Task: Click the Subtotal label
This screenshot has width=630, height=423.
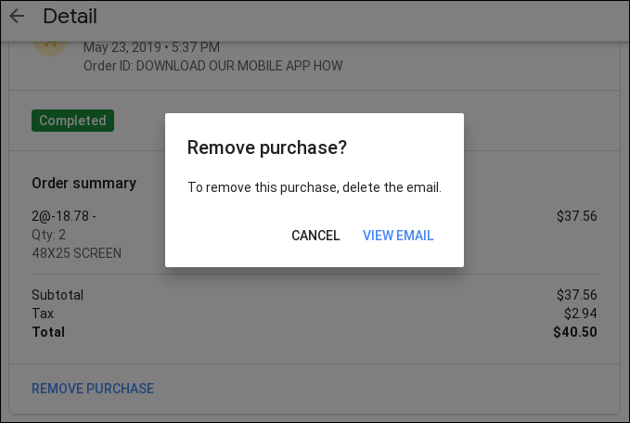Action: (58, 295)
